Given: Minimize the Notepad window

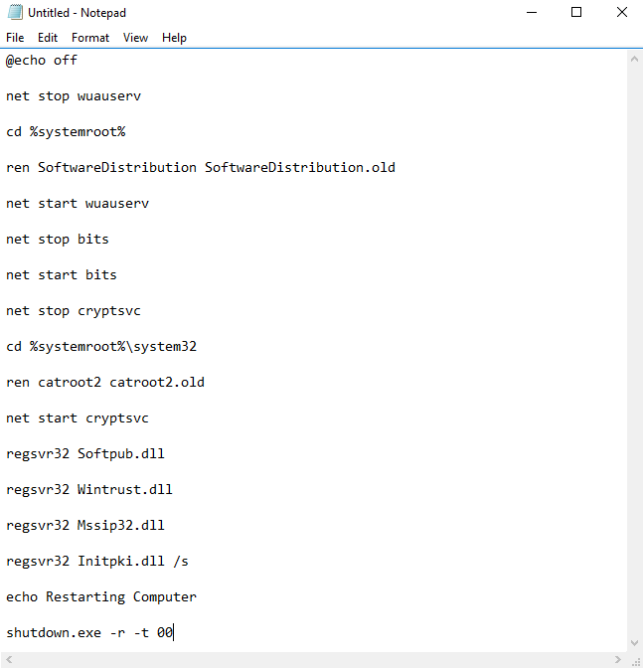Looking at the screenshot, I should point(531,13).
